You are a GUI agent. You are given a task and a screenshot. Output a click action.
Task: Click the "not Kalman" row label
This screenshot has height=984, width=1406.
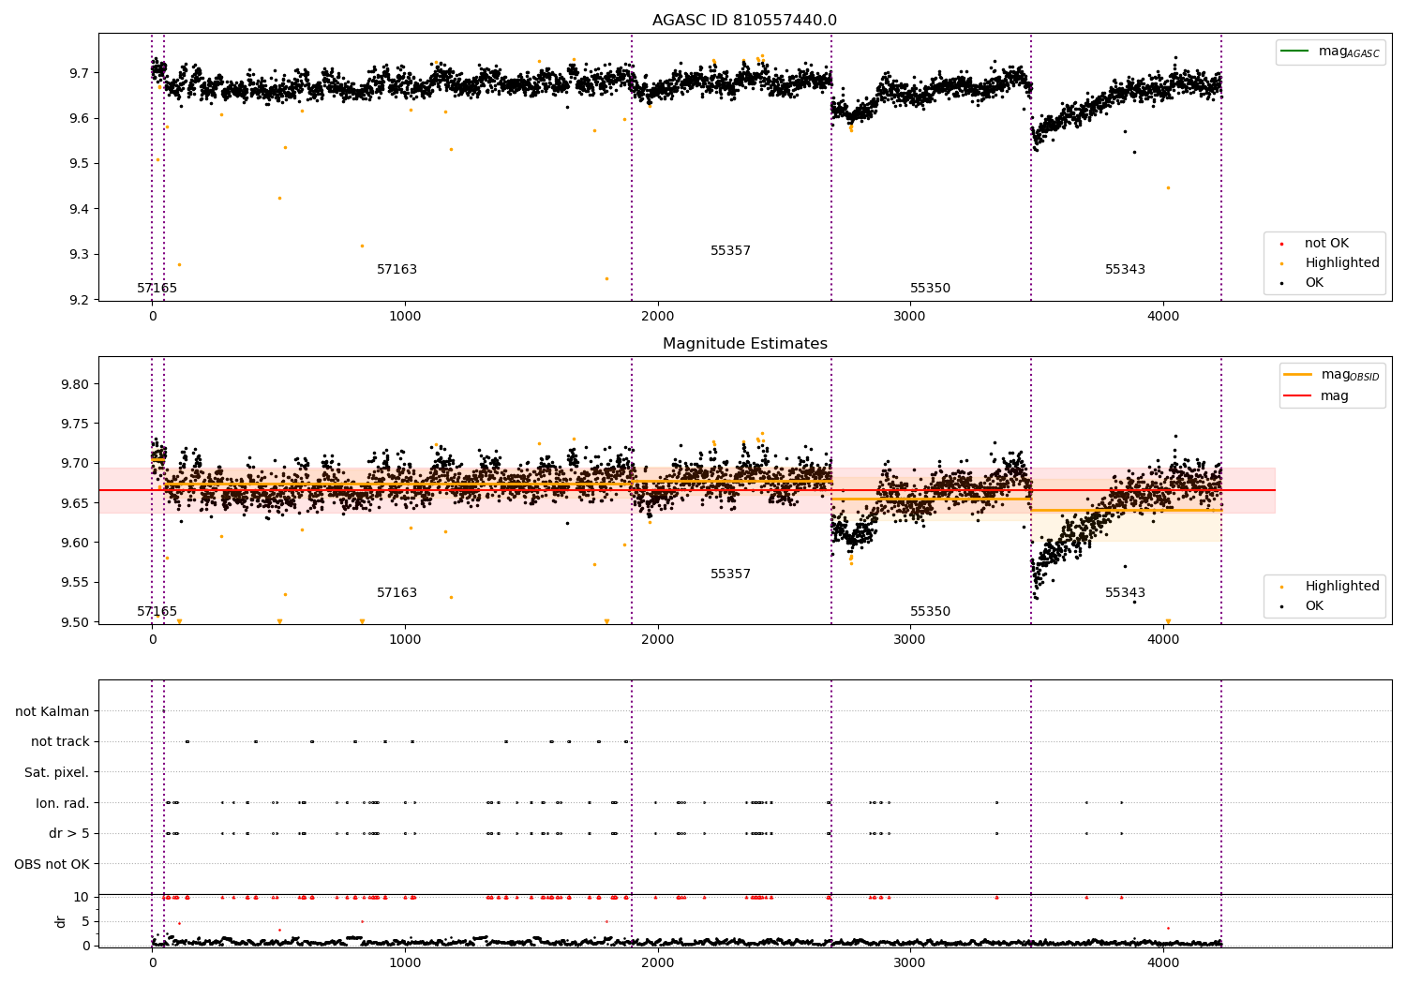pyautogui.click(x=52, y=712)
